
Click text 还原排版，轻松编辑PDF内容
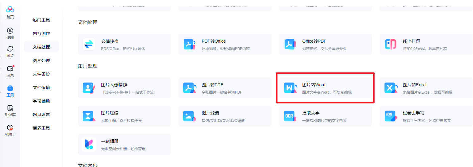pos(226,49)
